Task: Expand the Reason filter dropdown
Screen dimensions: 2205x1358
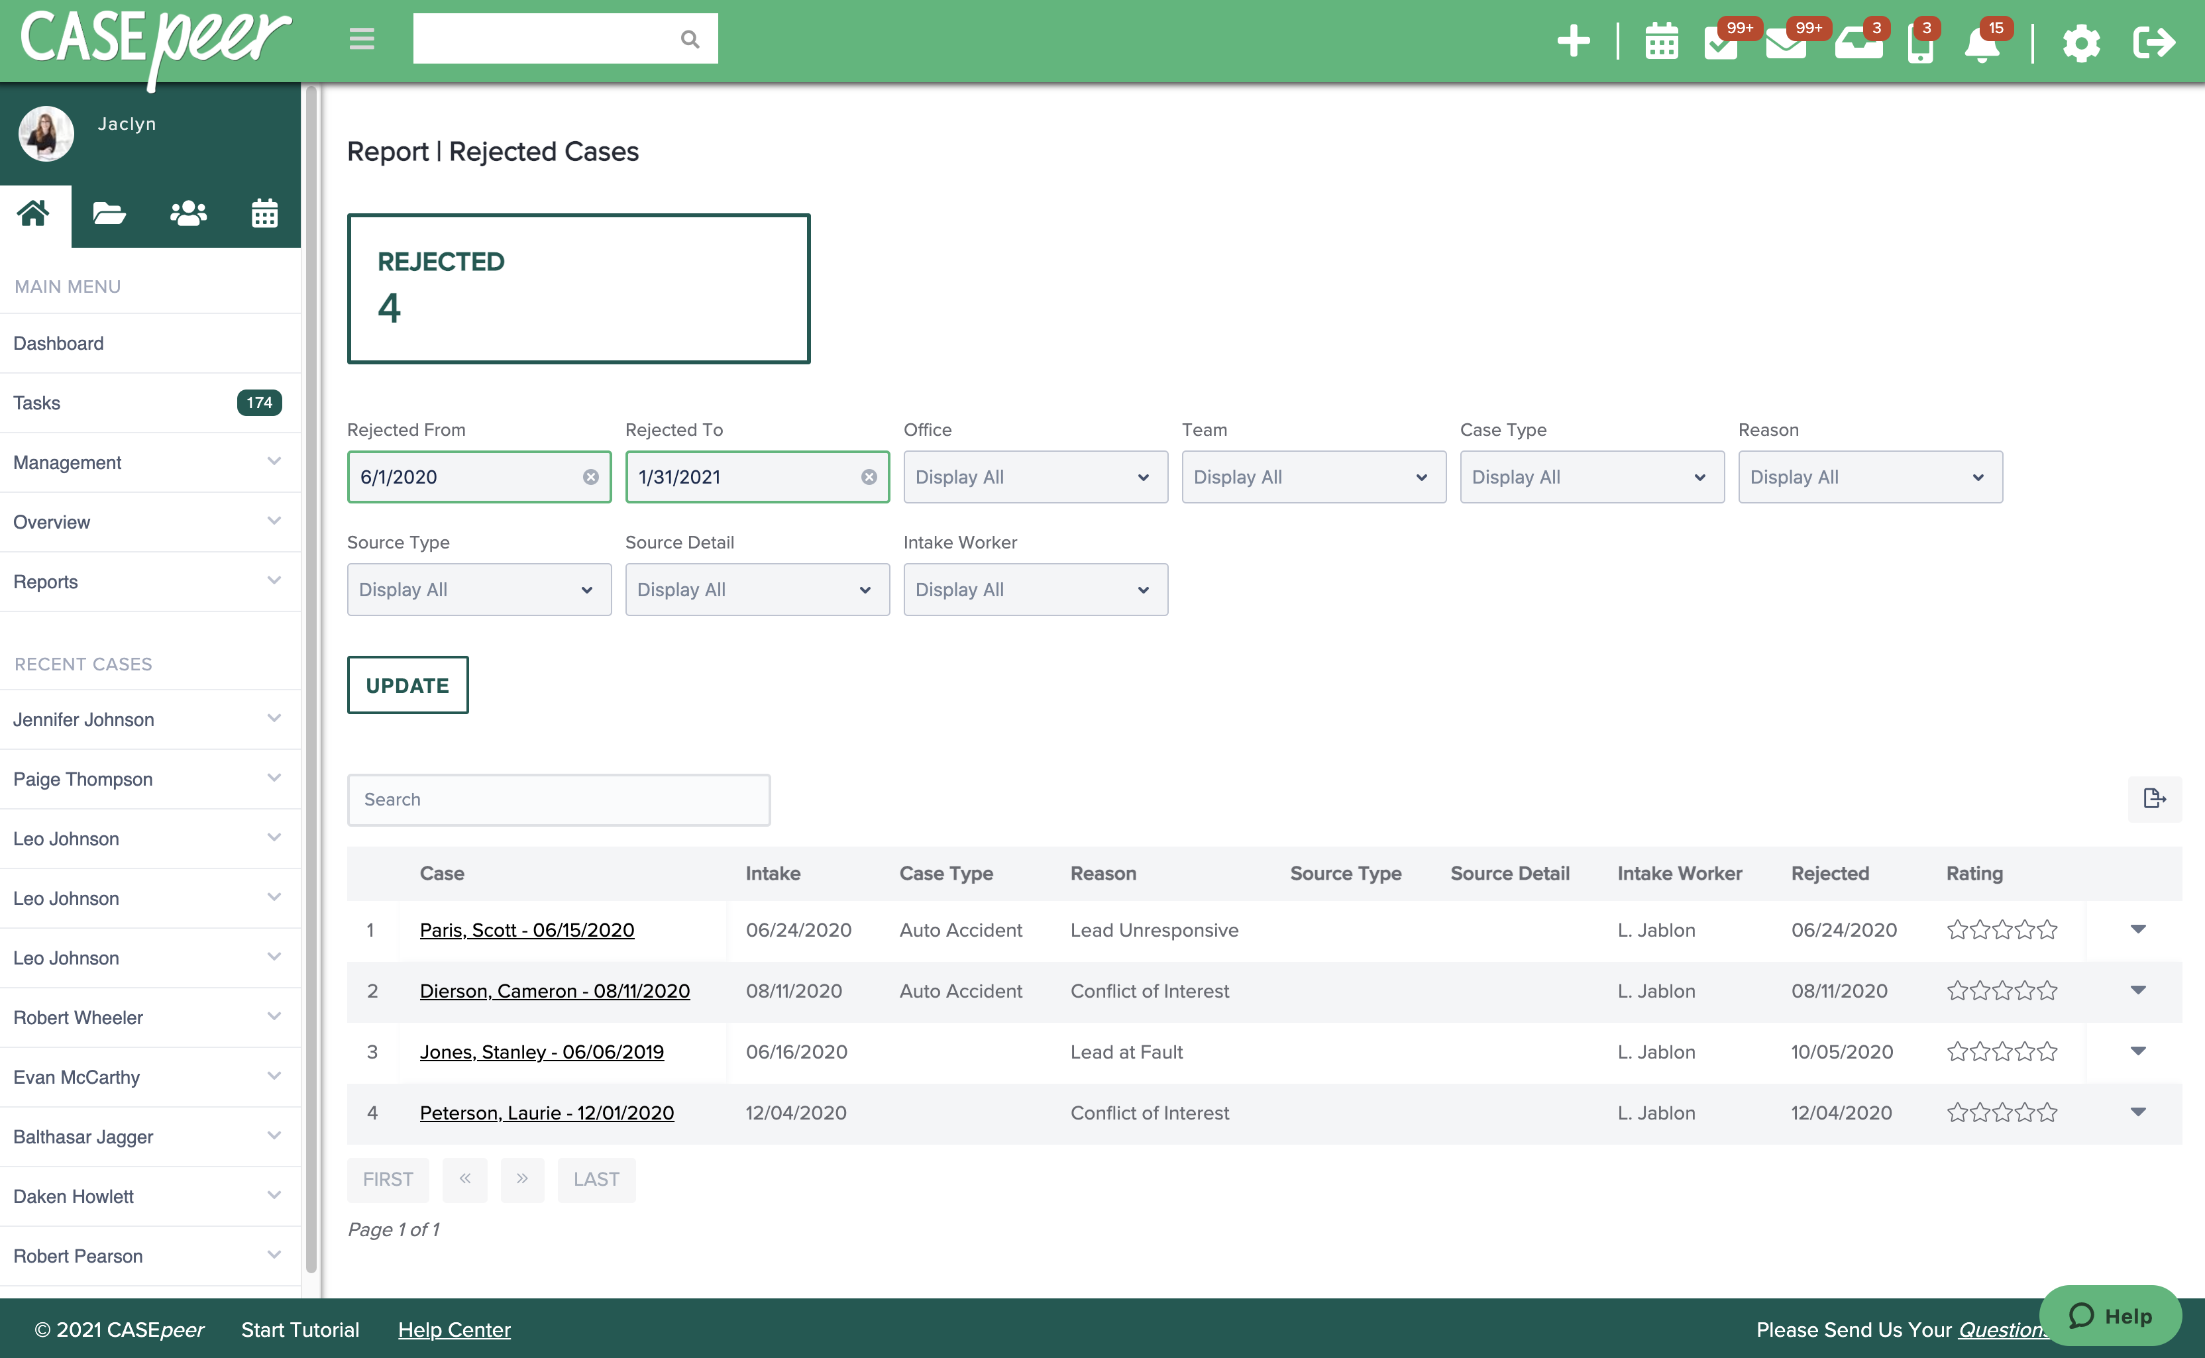Action: pyautogui.click(x=1870, y=477)
